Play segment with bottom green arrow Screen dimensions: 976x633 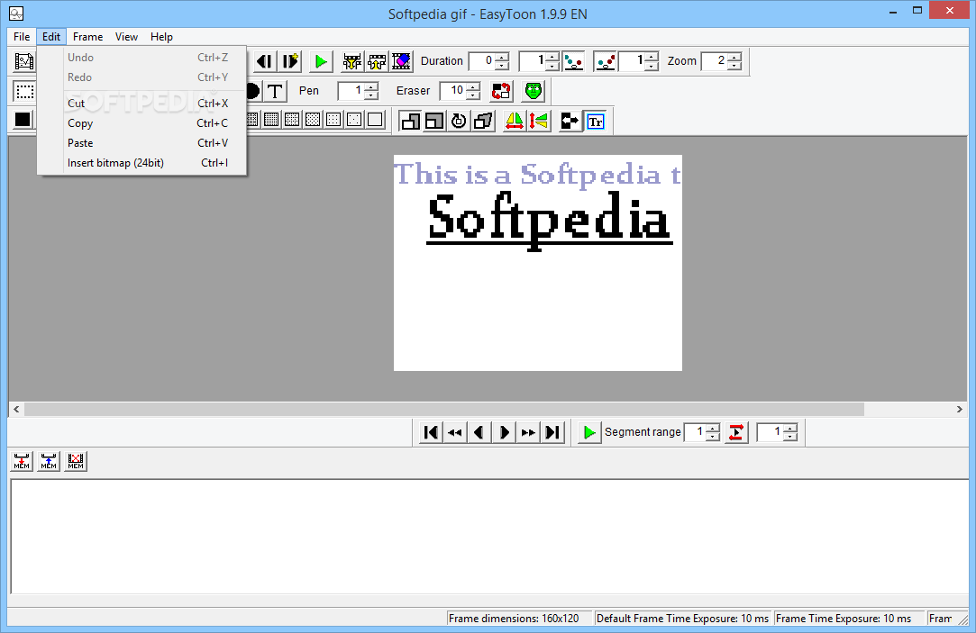point(588,432)
